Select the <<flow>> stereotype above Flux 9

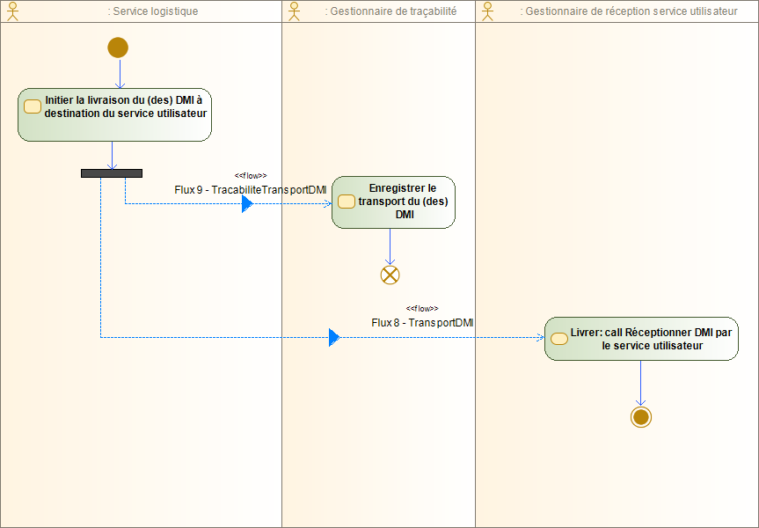pyautogui.click(x=251, y=176)
